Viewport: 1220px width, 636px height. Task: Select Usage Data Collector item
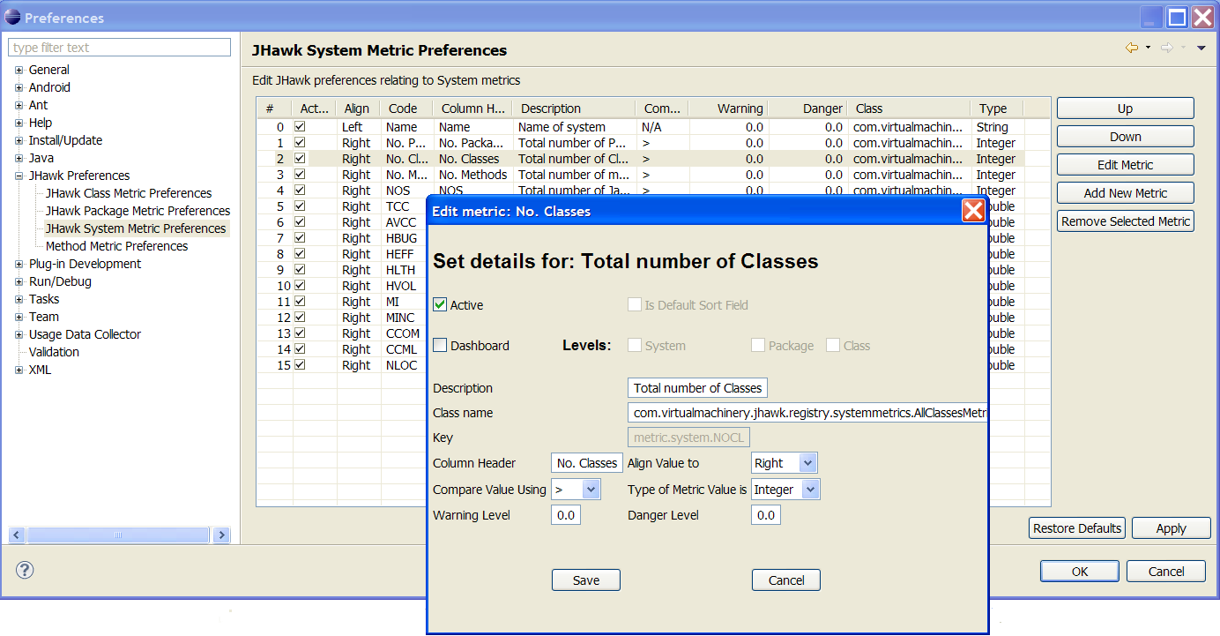85,334
